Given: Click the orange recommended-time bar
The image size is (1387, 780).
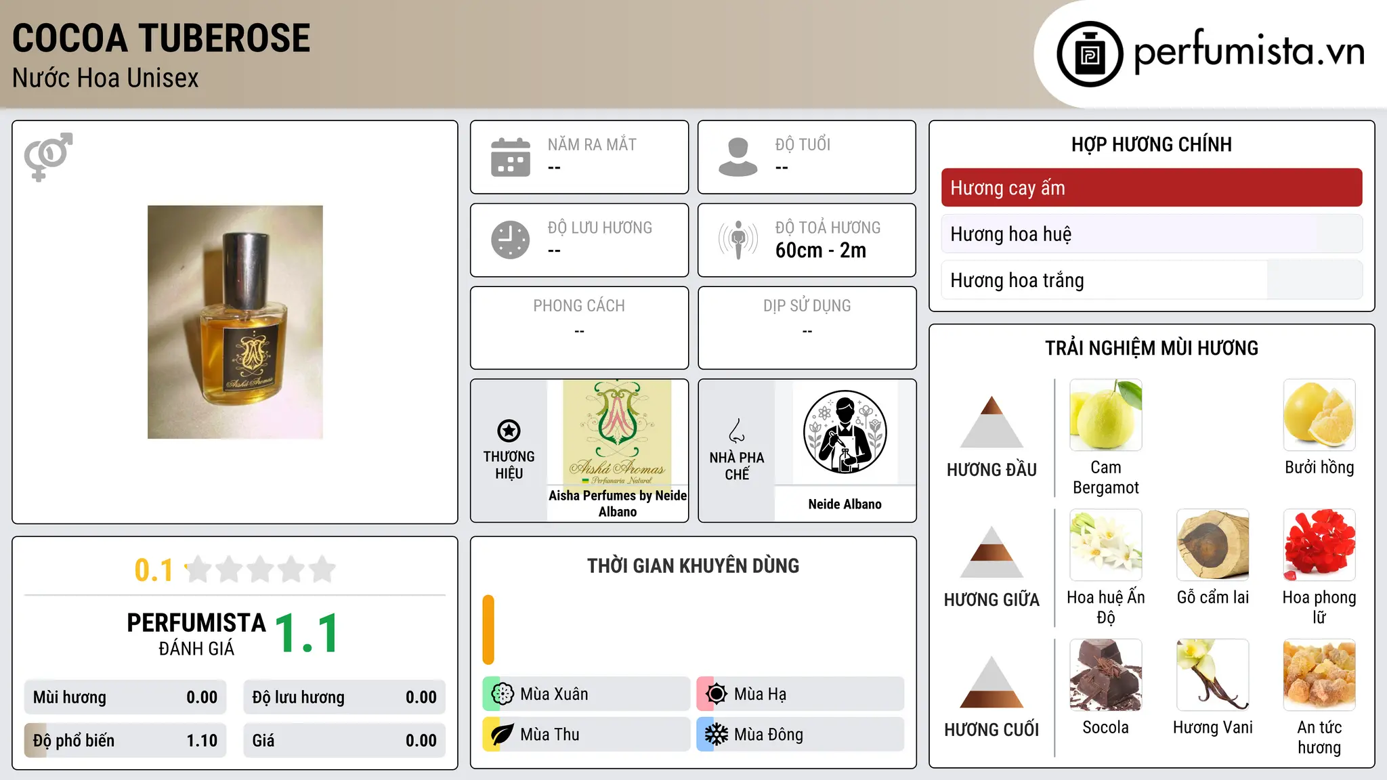Looking at the screenshot, I should (x=488, y=630).
